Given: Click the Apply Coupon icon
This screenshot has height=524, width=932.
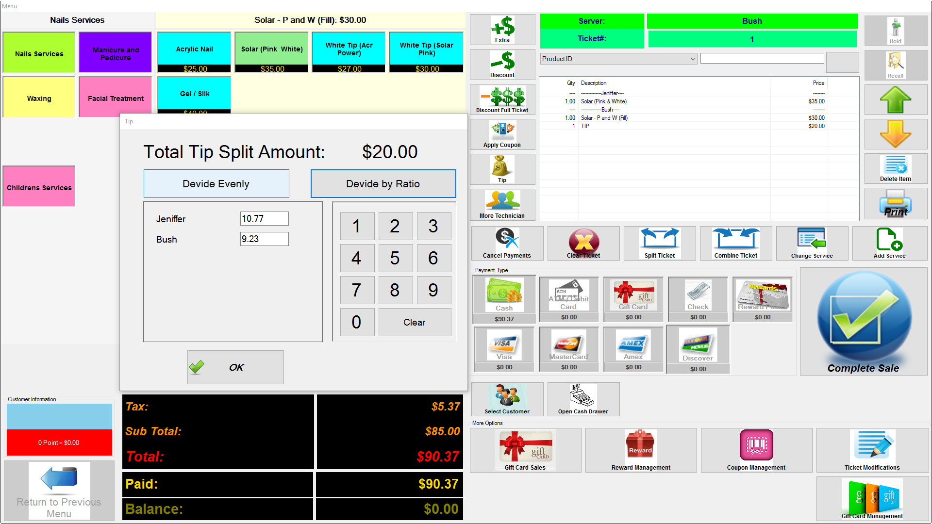Looking at the screenshot, I should pos(502,134).
